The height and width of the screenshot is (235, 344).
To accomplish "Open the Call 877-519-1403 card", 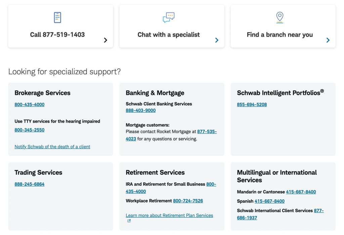I will click(x=57, y=35).
